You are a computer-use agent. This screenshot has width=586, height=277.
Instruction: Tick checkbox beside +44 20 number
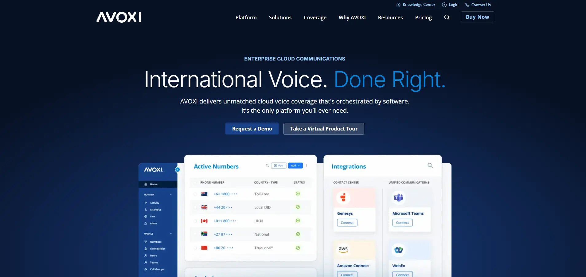click(195, 207)
